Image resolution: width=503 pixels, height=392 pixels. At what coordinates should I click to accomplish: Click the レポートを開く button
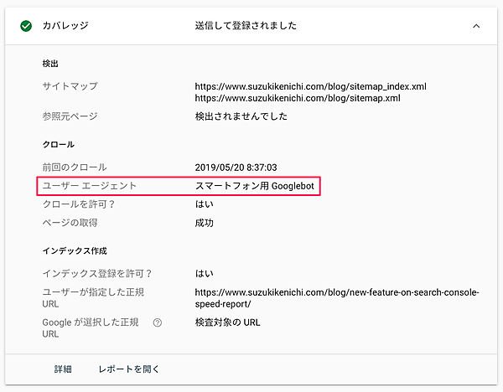pos(128,369)
